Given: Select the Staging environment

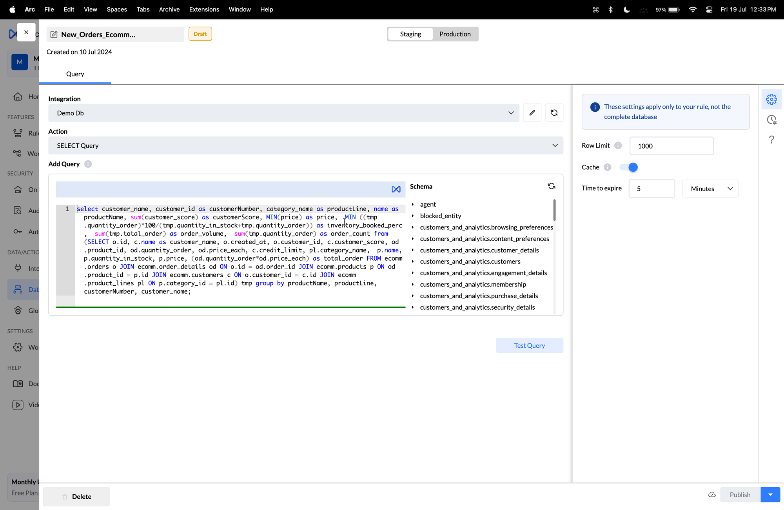Looking at the screenshot, I should click(x=410, y=34).
